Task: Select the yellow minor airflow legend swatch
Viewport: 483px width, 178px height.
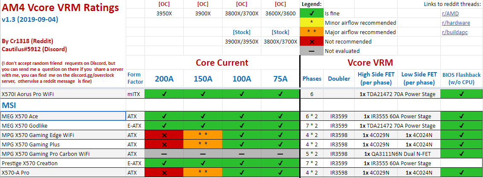Action: coord(312,23)
